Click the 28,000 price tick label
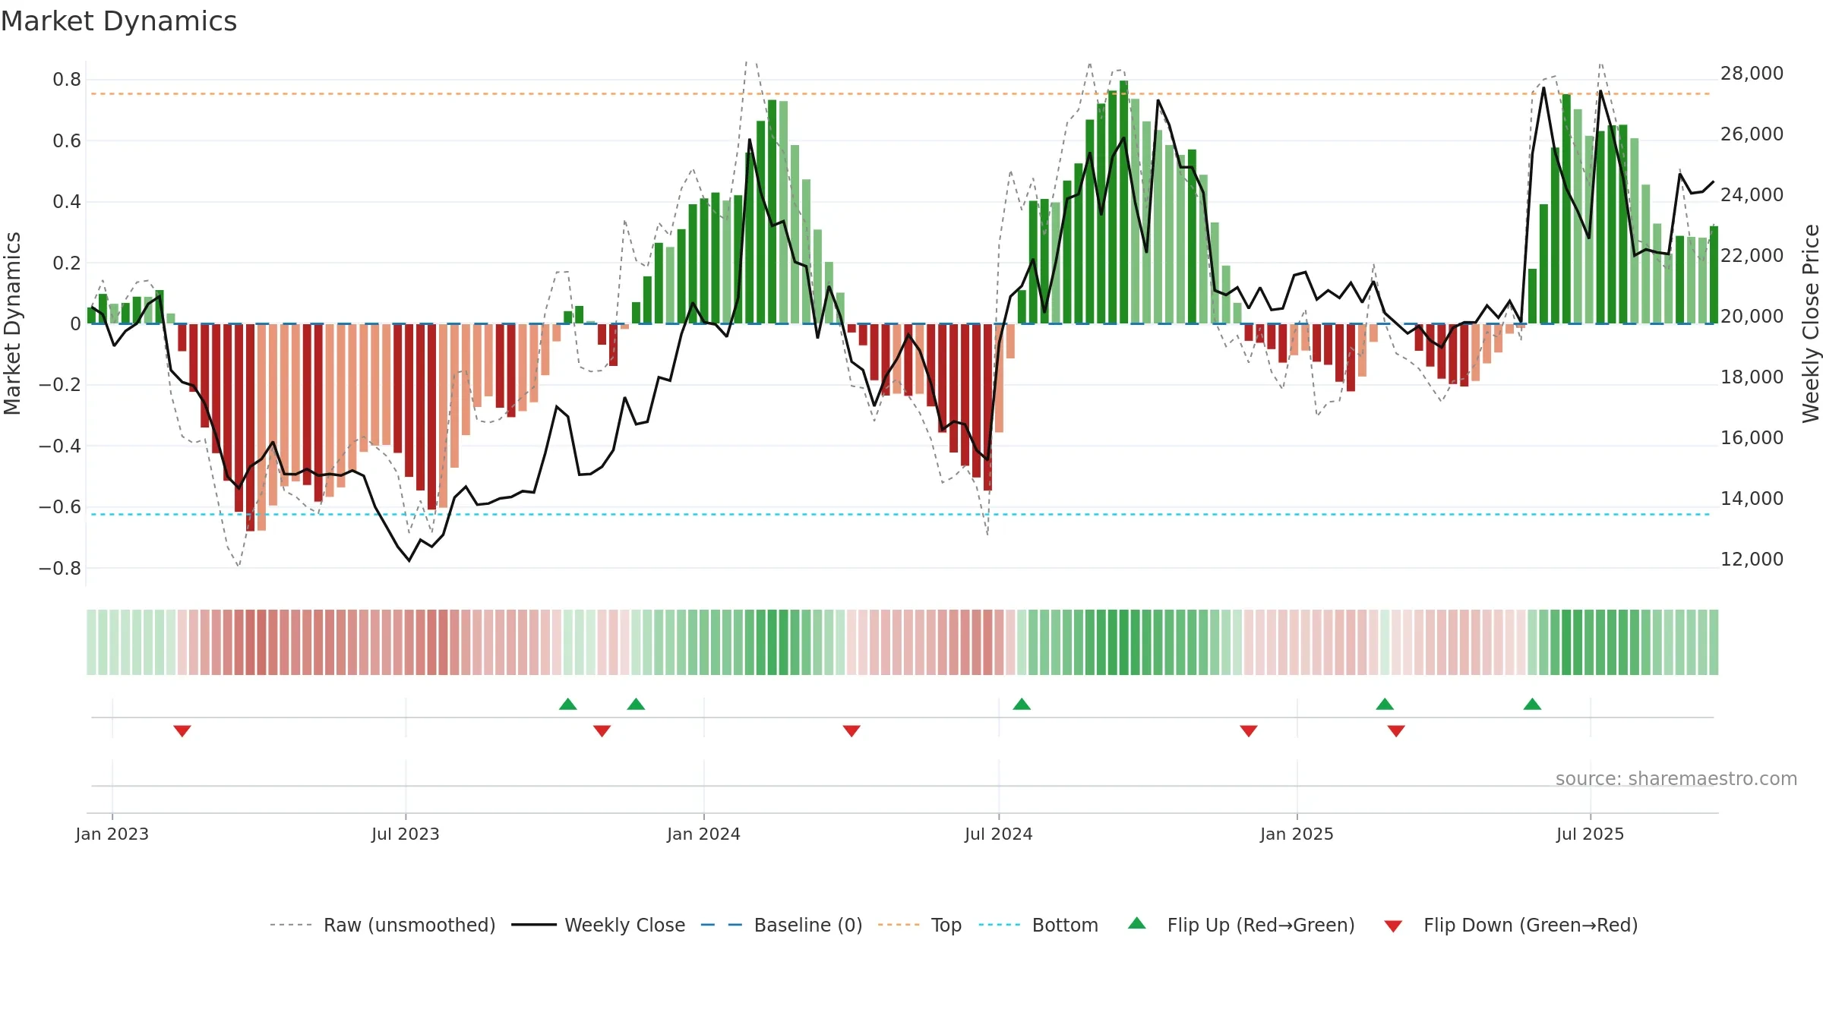 (x=1752, y=74)
